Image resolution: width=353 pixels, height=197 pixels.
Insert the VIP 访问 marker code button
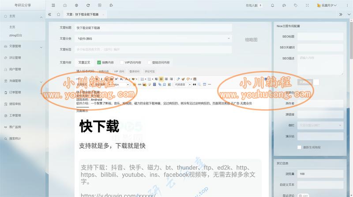pyautogui.click(x=119, y=71)
